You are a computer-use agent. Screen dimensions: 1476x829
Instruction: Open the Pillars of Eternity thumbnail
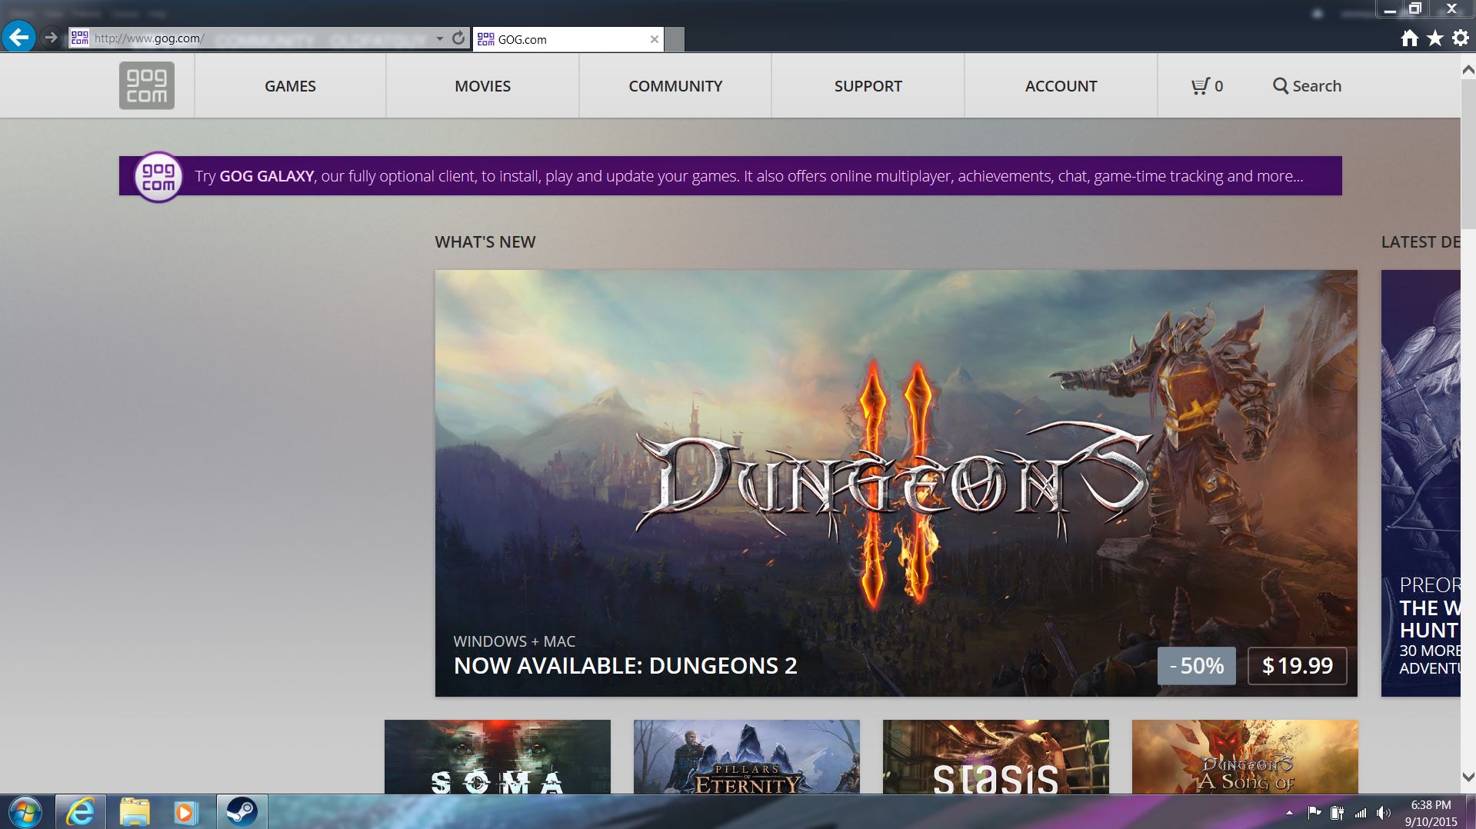click(746, 757)
